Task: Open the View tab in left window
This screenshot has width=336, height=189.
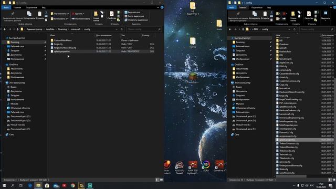Action: [x=44, y=7]
